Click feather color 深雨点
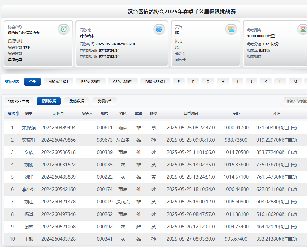Image resolution: width=307 pixels, height=247 pixels. click(123, 202)
